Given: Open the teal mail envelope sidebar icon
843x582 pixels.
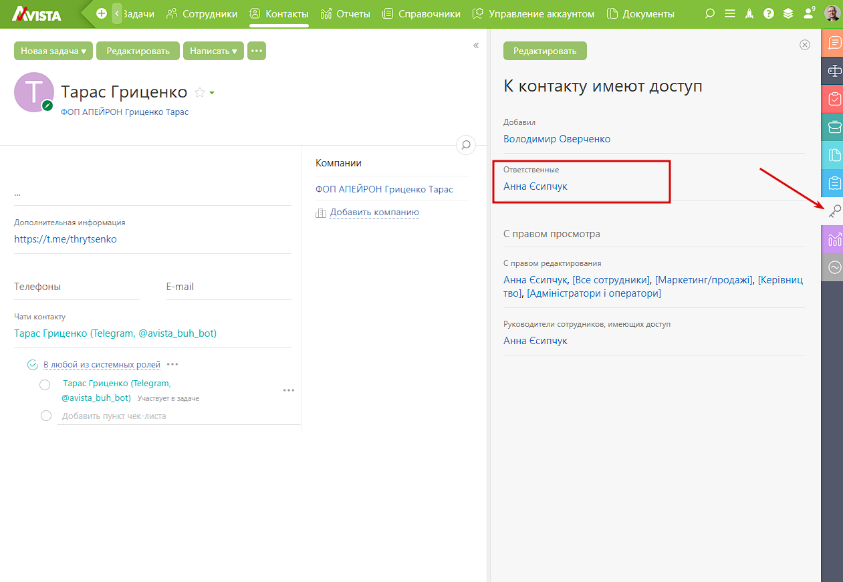Looking at the screenshot, I should [x=834, y=127].
